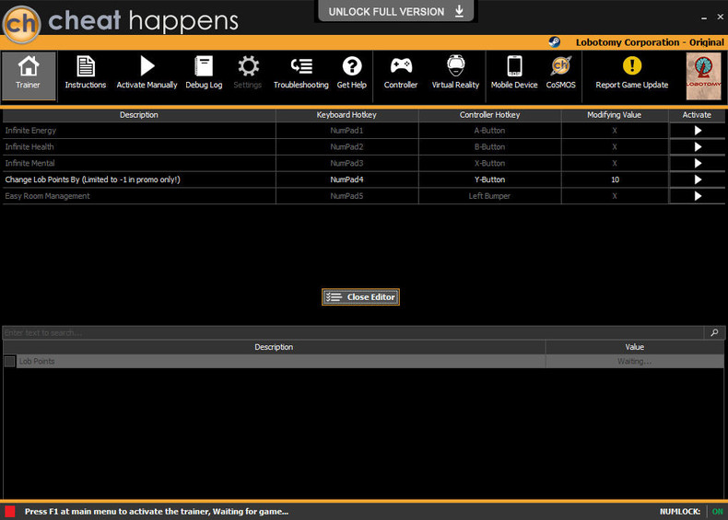Click the Steam platform icon
The height and width of the screenshot is (520, 728).
pos(555,42)
